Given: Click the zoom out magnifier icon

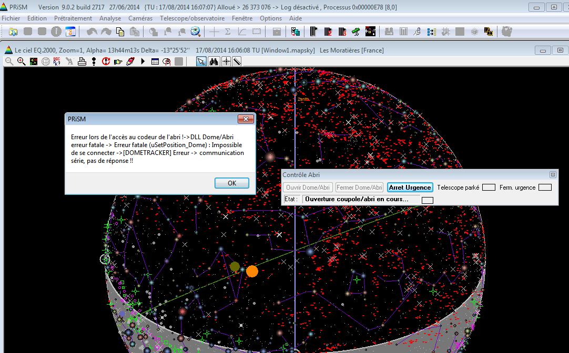Looking at the screenshot, I should (x=9, y=61).
